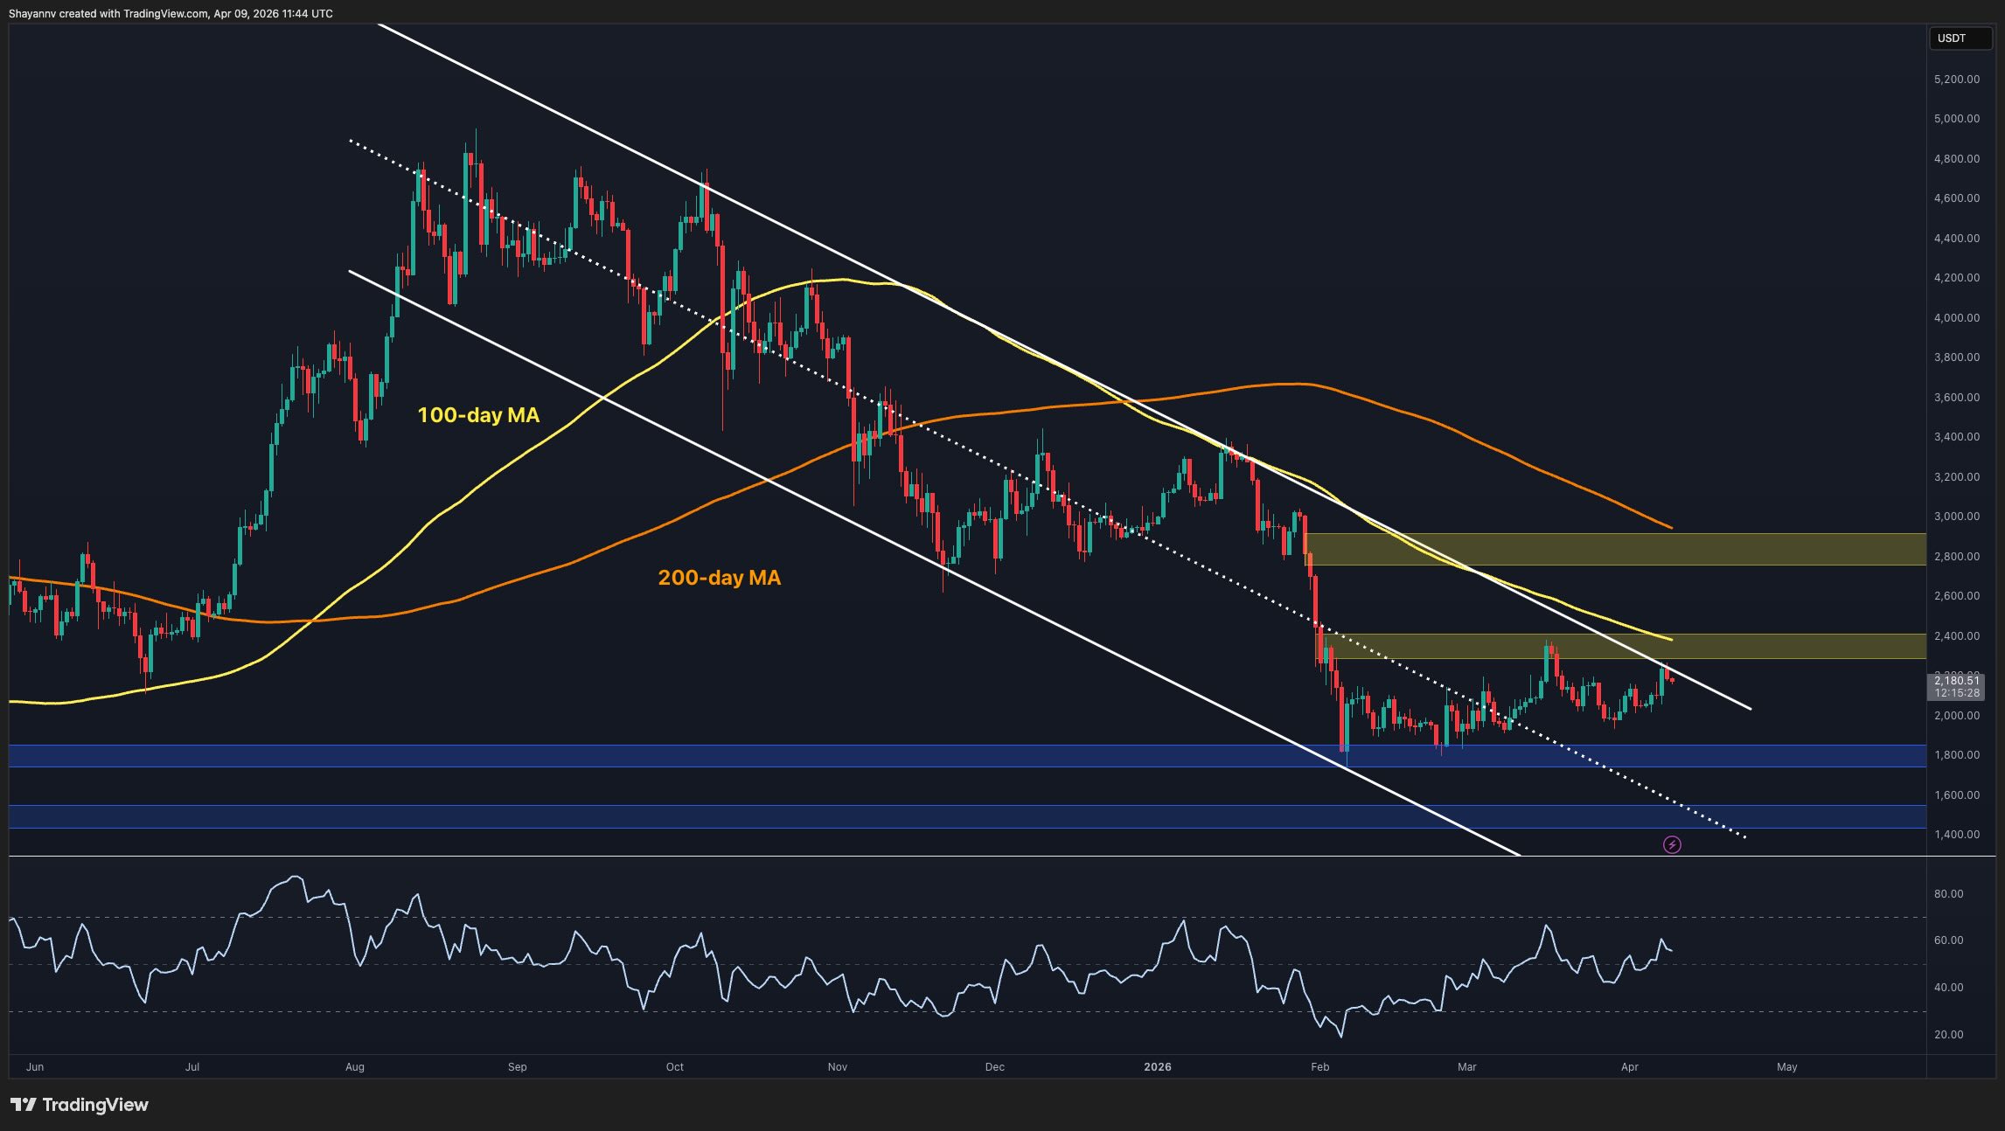Click the TradingView logo in the bottom-left corner
Image resolution: width=2005 pixels, height=1131 pixels.
point(79,1105)
